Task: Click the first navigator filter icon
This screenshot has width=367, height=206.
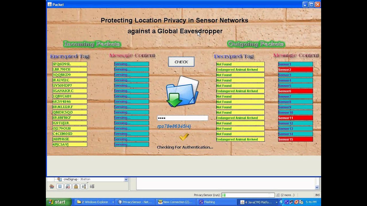Action: click(x=52, y=187)
